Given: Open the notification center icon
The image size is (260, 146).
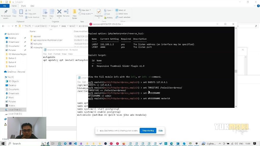Looking at the screenshot, I should (255, 143).
